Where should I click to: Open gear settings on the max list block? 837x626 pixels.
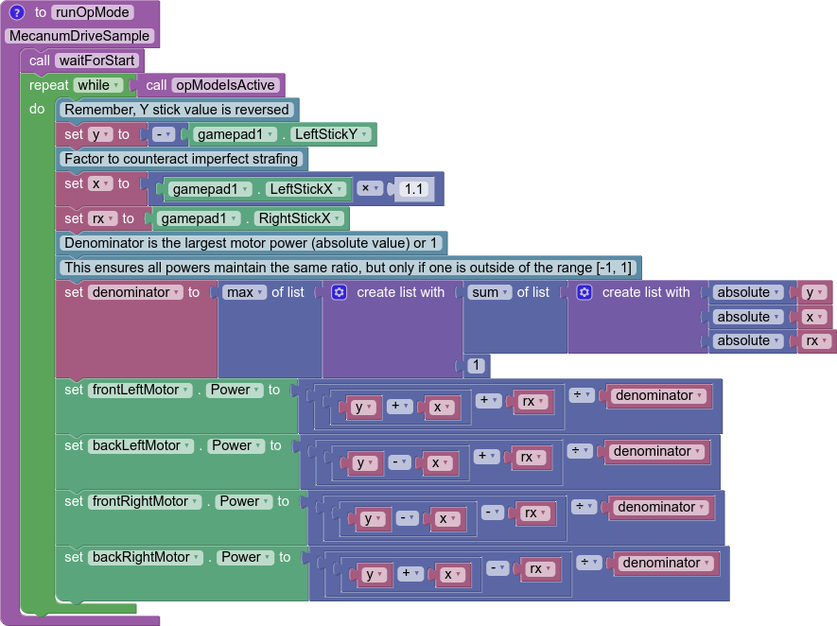pos(340,293)
